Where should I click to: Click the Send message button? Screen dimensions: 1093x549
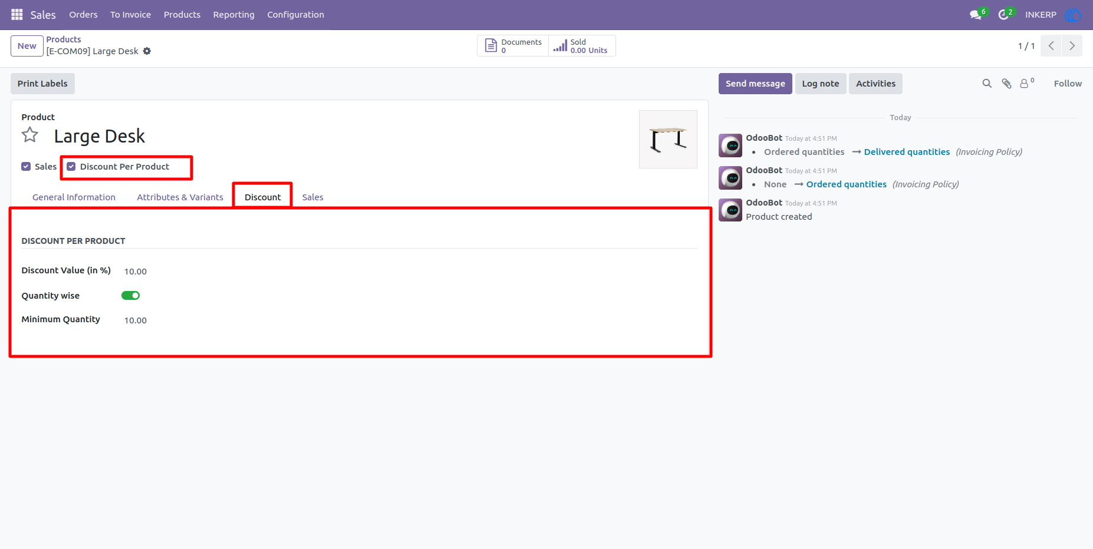tap(755, 84)
